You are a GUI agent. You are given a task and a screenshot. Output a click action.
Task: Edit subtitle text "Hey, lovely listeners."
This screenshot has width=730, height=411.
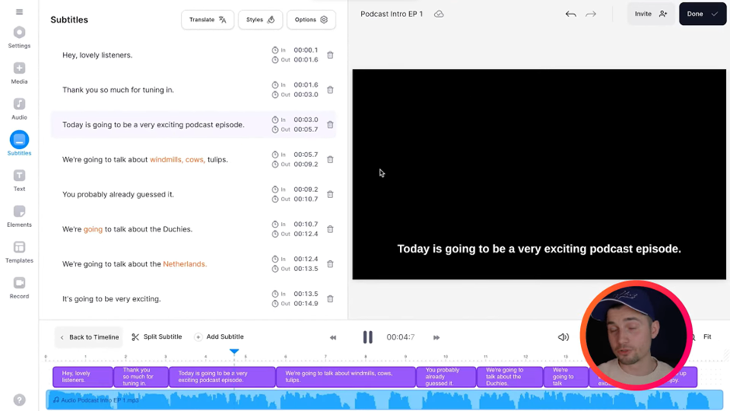pos(97,55)
